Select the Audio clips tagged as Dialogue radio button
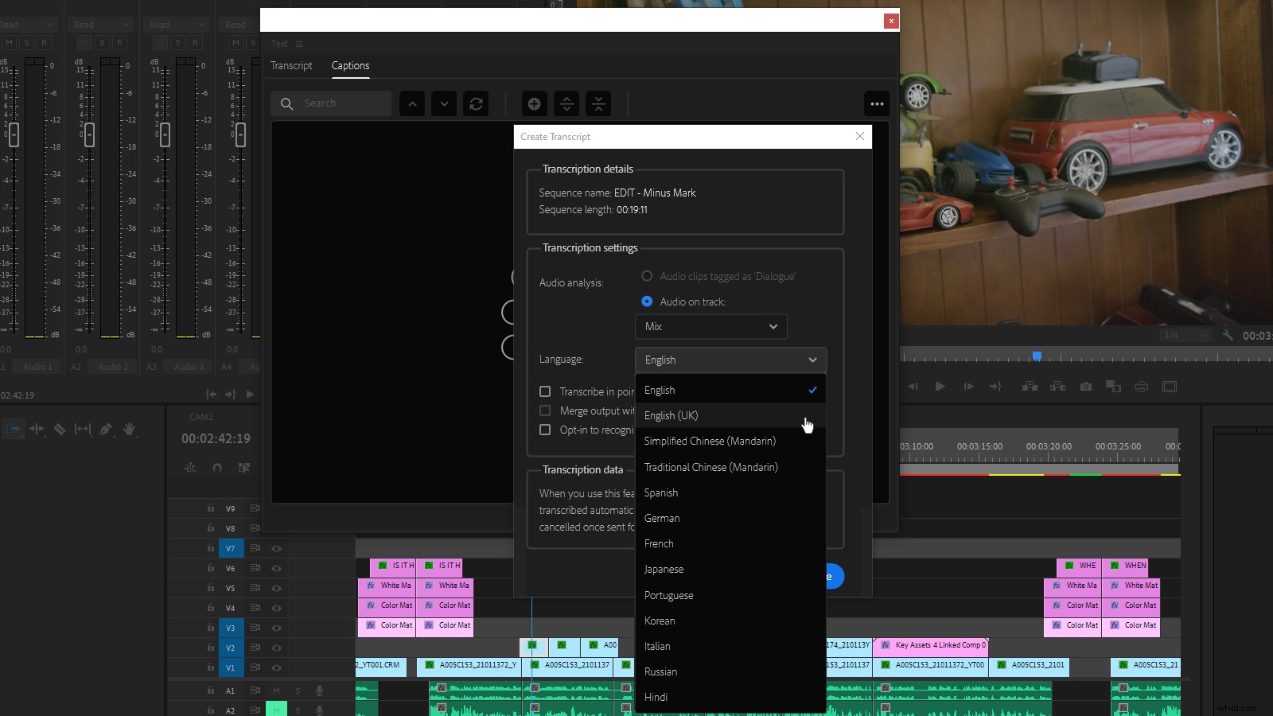The image size is (1273, 716). coord(646,276)
